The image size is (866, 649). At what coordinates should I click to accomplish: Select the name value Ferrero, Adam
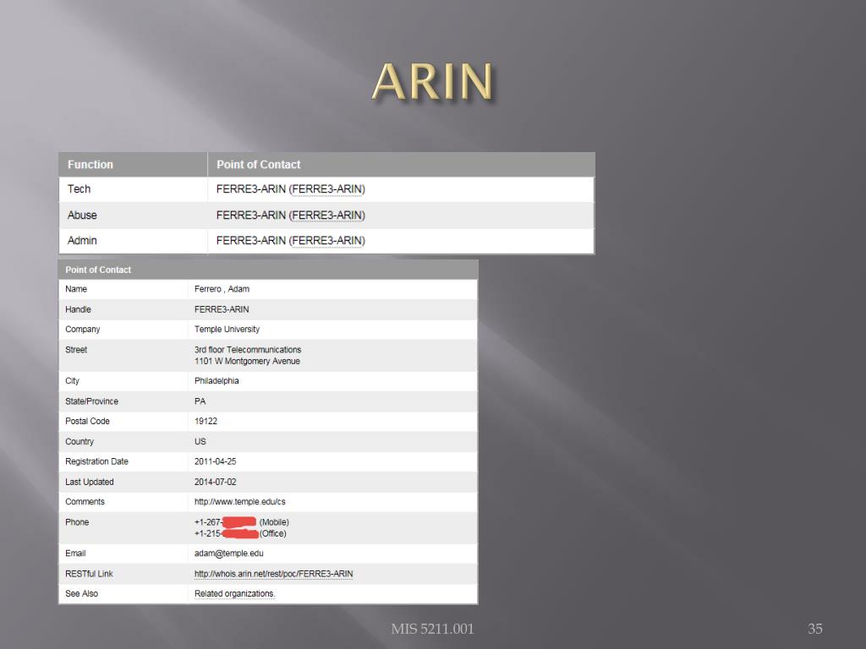(x=222, y=289)
